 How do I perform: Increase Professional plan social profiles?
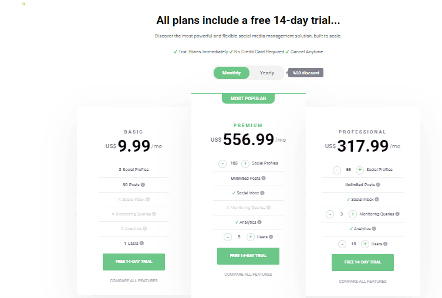360,170
